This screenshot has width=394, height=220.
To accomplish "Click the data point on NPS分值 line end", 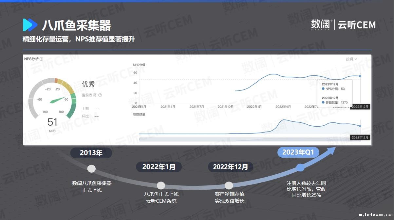I will (x=360, y=76).
